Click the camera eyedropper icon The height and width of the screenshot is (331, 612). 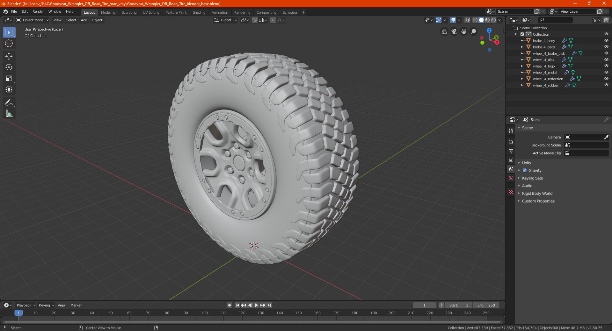[606, 137]
